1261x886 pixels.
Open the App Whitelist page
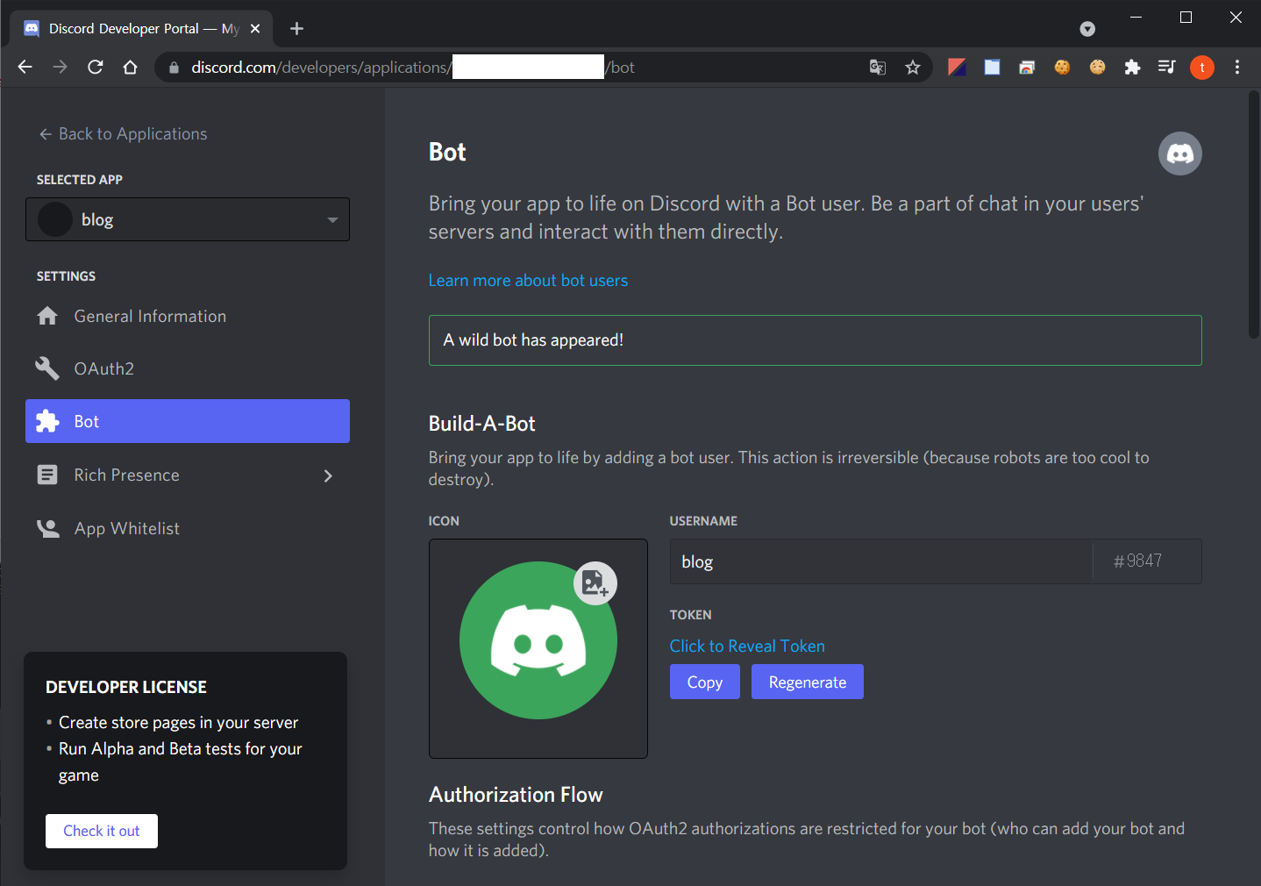188,529
